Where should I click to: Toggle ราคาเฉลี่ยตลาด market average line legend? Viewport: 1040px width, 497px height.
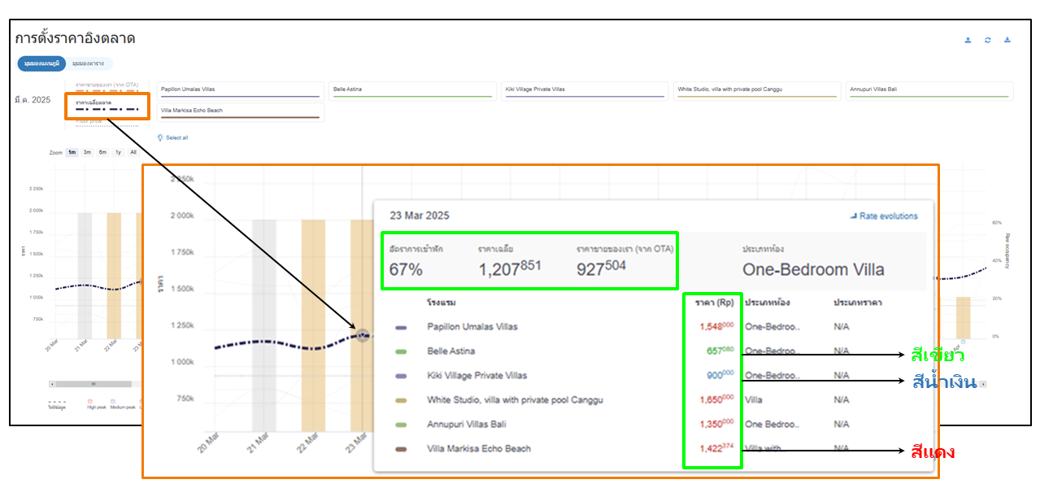coord(107,106)
